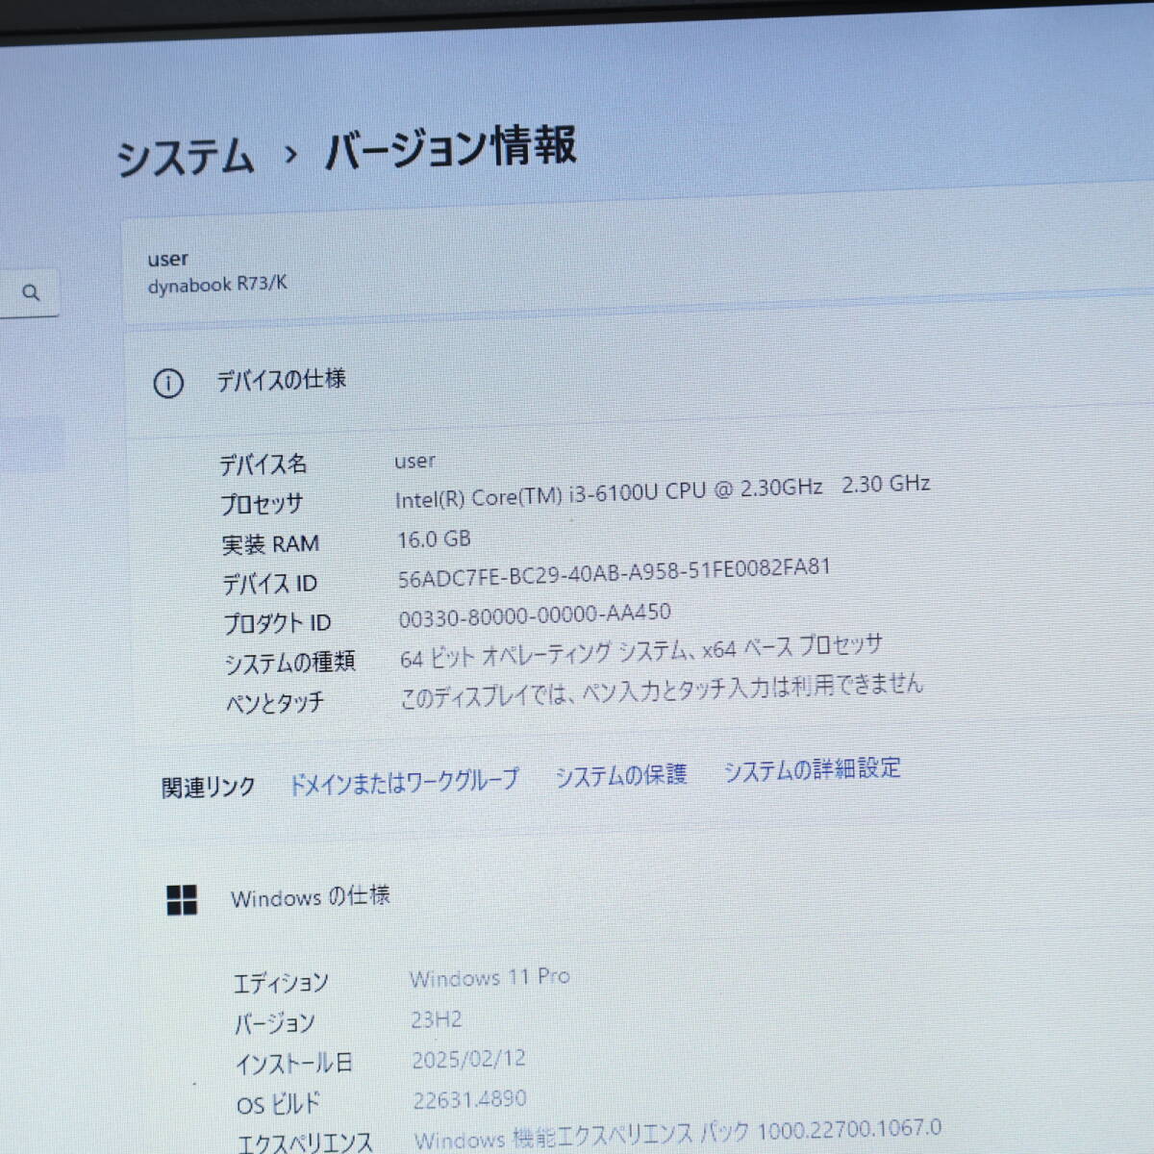
Task: Open ドメインまたはワークグループ link
Action: [x=404, y=782]
